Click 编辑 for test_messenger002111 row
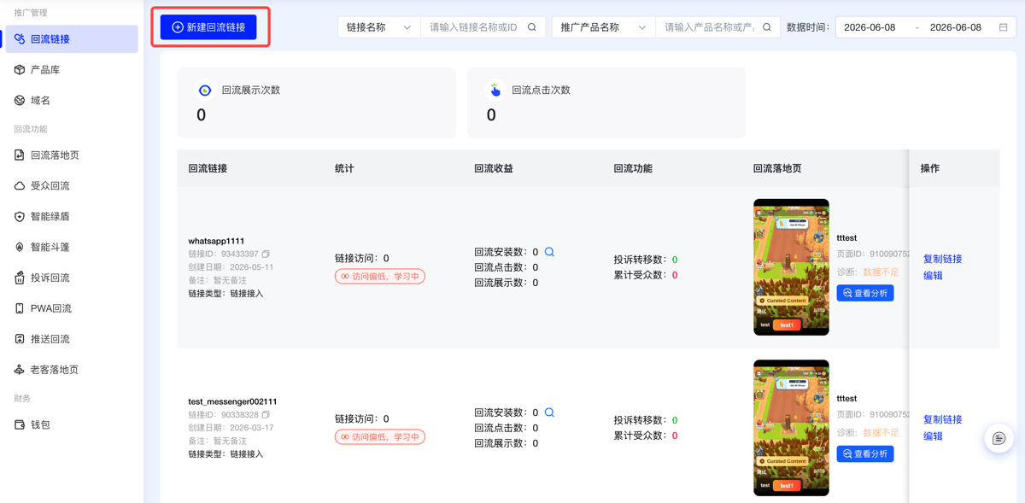Image resolution: width=1025 pixels, height=503 pixels. coord(933,436)
